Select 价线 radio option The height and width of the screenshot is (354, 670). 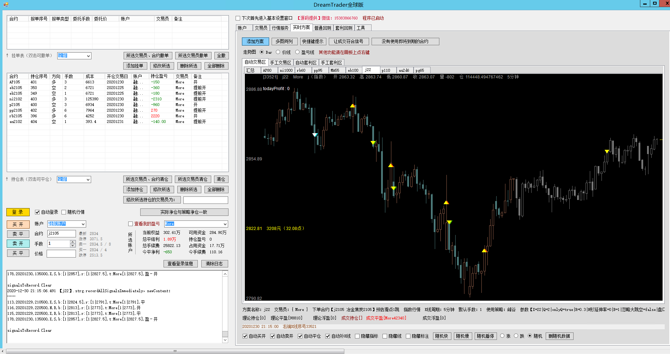pyautogui.click(x=278, y=52)
